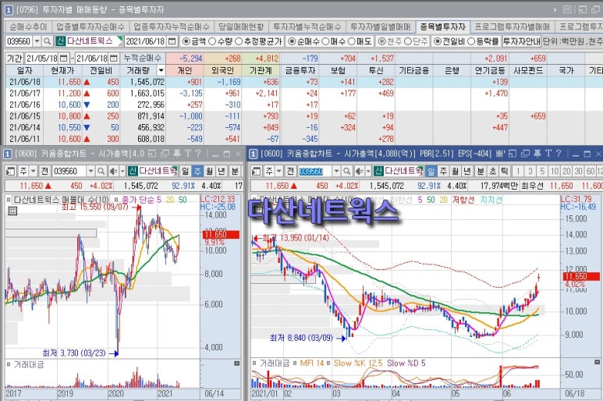Viewport: 603px width, 401px height.
Task: Click the 년 period button in the right chart
Action: (466, 171)
